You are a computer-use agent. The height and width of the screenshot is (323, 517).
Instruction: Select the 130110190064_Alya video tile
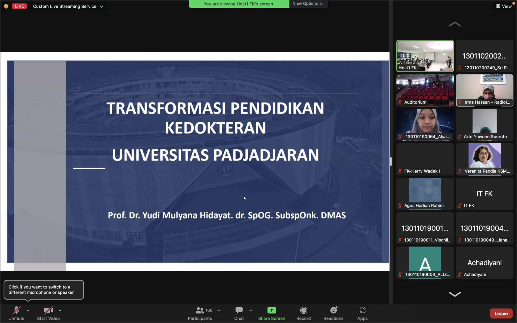(425, 125)
